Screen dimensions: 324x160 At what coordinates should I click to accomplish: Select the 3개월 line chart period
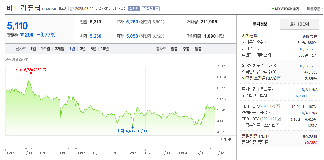point(59,49)
